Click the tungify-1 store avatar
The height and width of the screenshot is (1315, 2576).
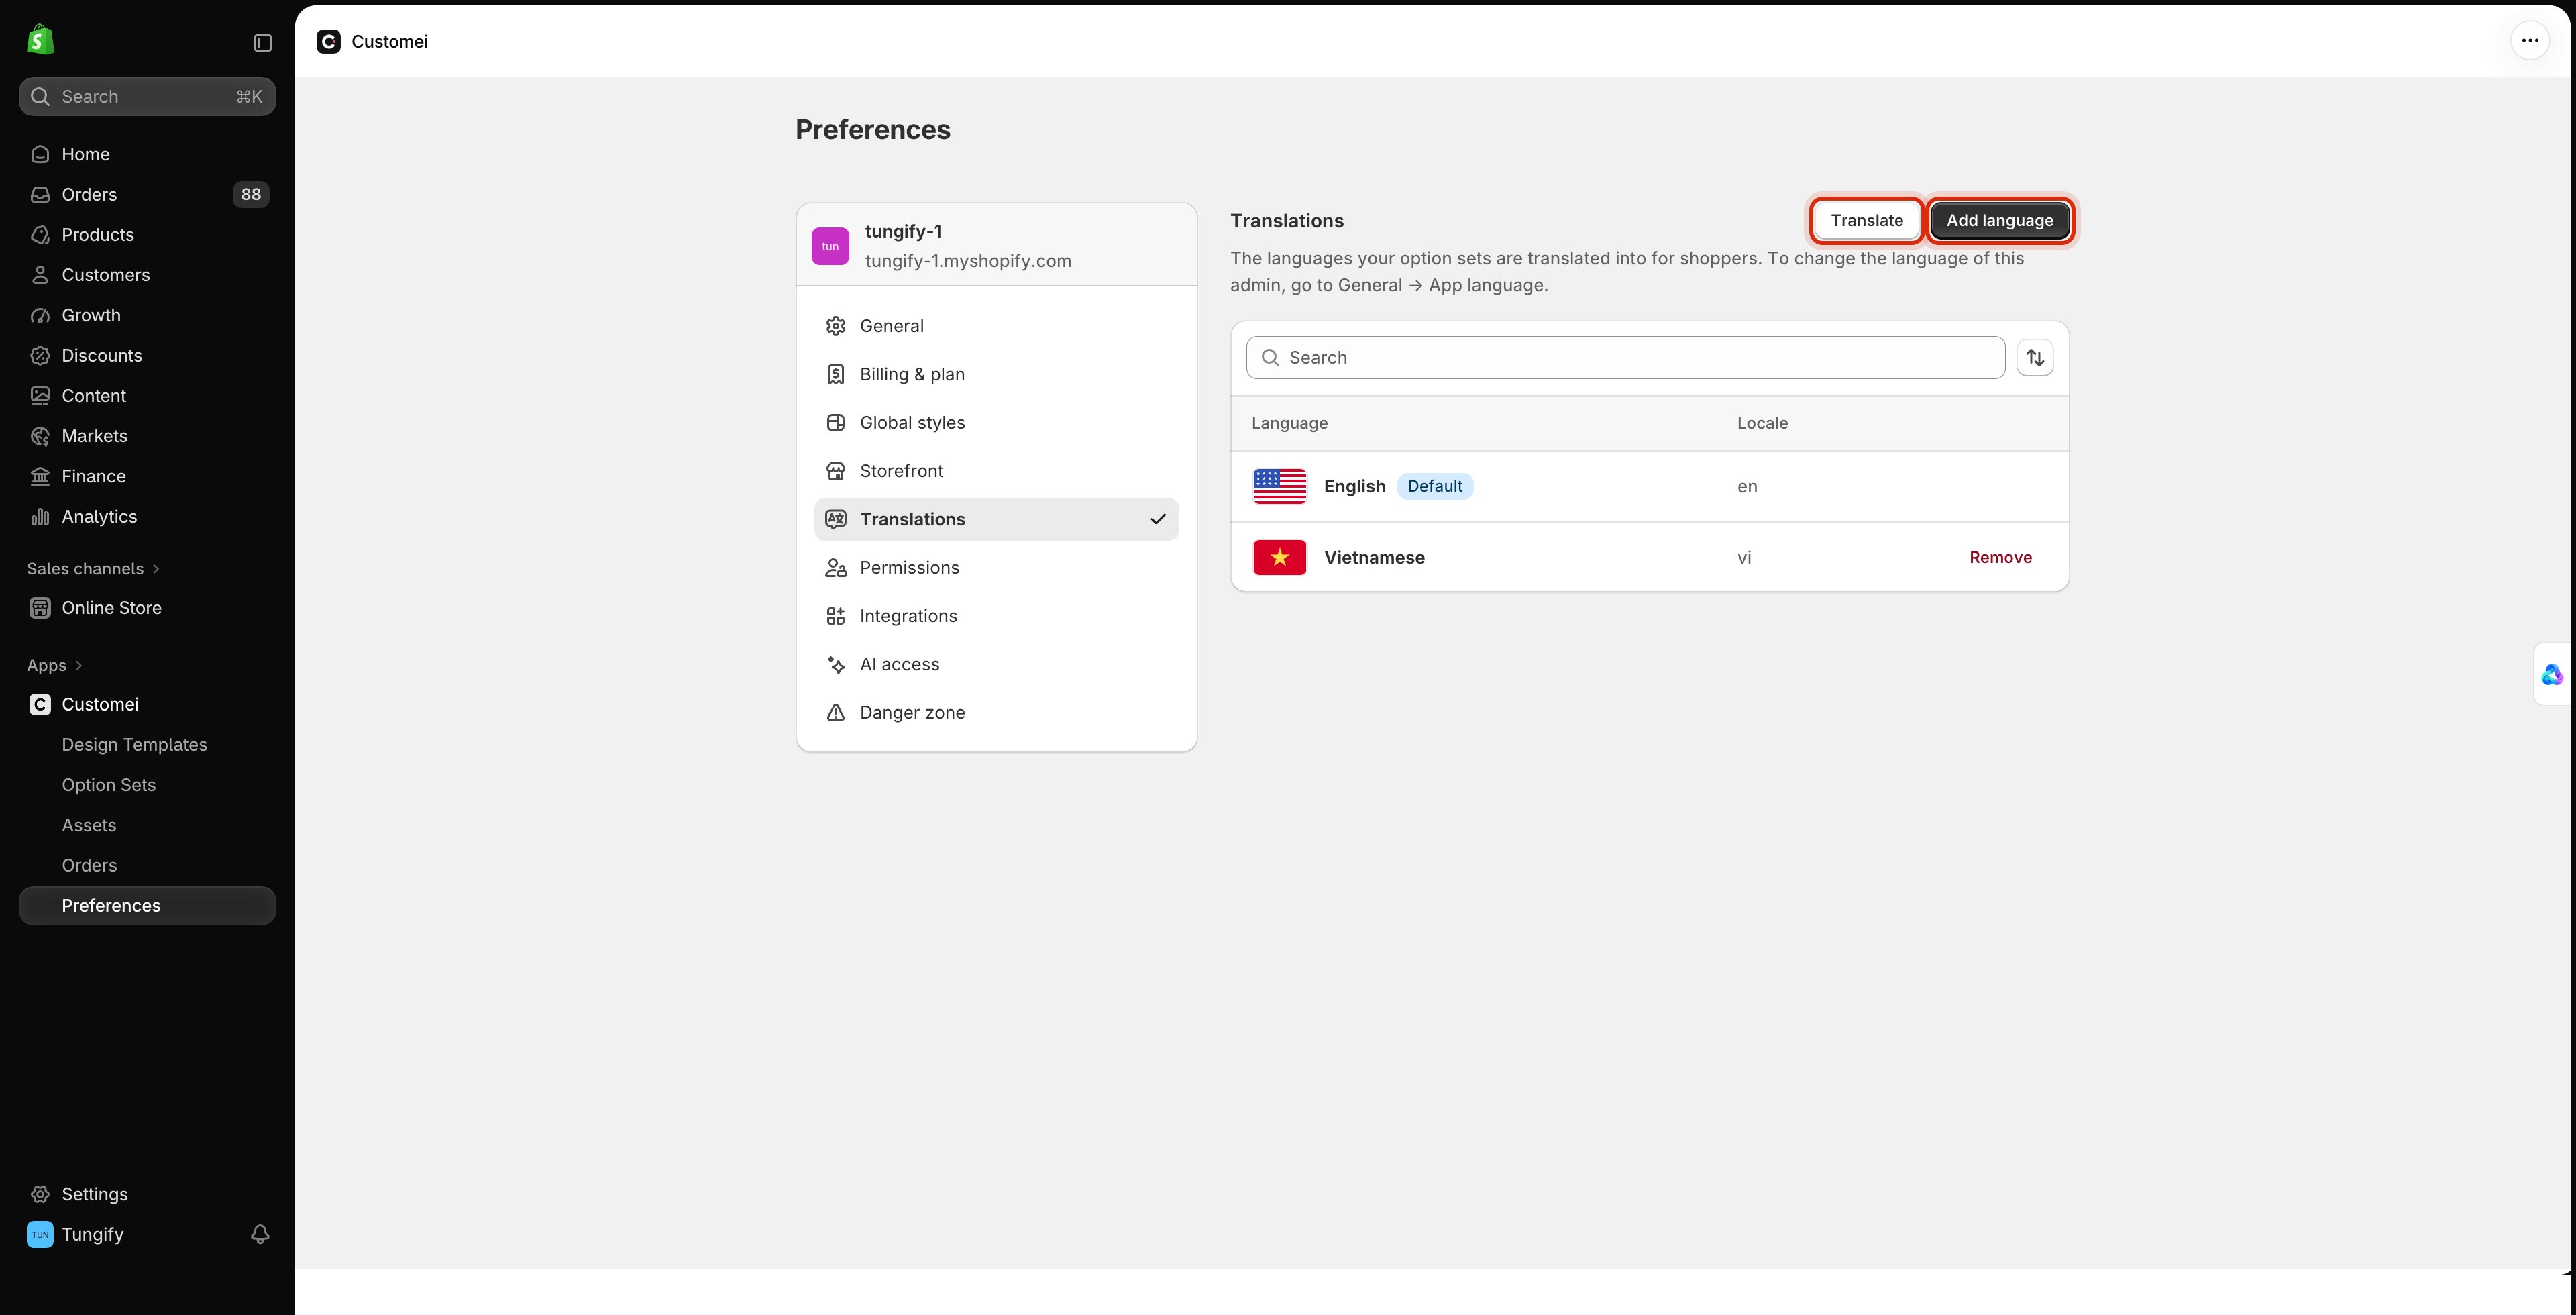point(830,246)
